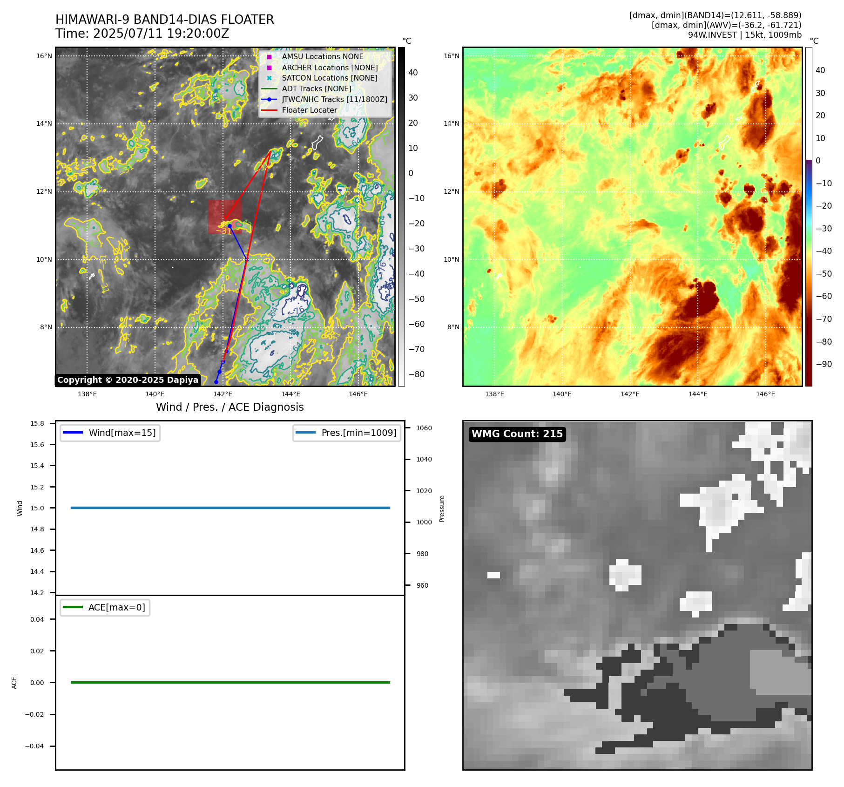Click '0.04' tick on ACE axis
844x787 pixels.
37,619
